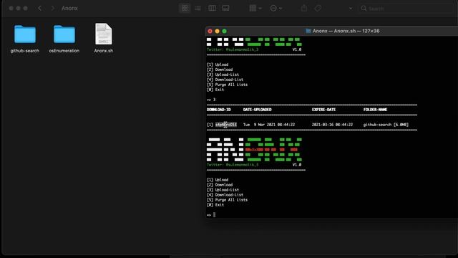This screenshot has height=258, width=458.
Task: Go back in Finder window
Action: coord(40,8)
